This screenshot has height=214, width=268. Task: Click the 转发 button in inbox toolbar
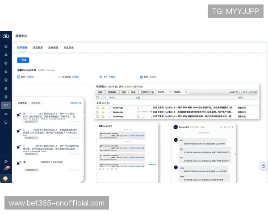124,92
